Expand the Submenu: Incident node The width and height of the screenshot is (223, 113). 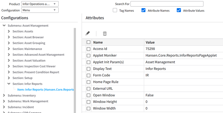(x=4, y=107)
